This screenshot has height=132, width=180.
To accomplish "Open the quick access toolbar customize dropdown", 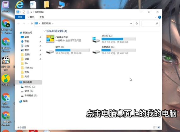I will 31,12.
